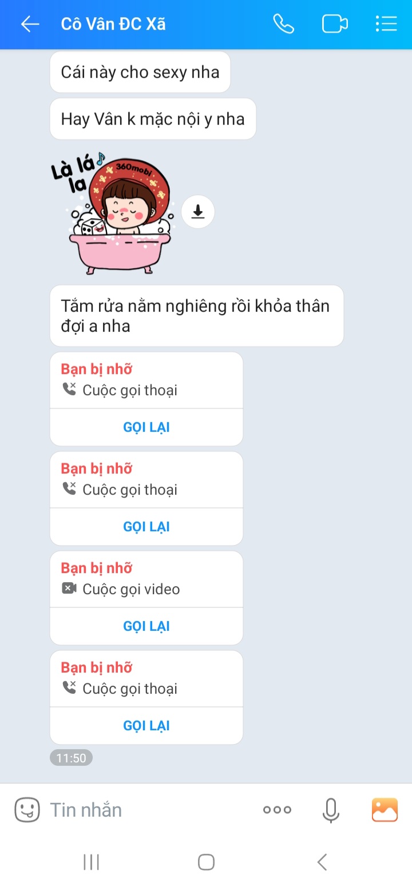Call back the first missed voice call
This screenshot has width=412, height=887.
coord(146,427)
